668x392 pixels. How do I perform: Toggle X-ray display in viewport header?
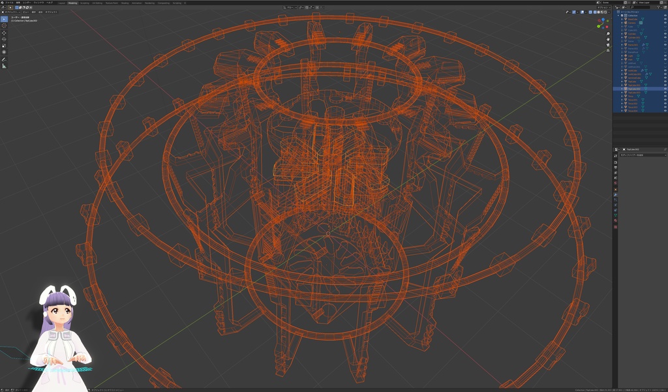click(x=590, y=12)
